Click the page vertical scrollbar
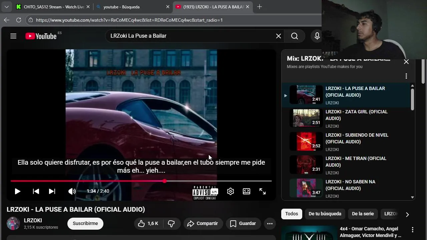The image size is (427, 240). (x=424, y=72)
